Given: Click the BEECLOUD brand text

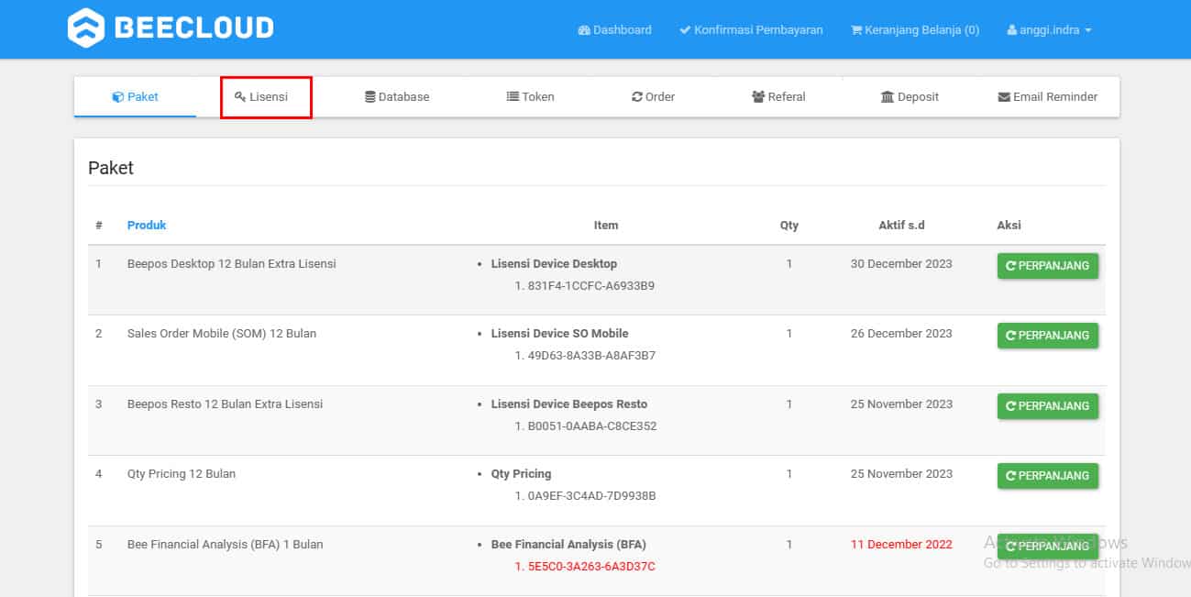Looking at the screenshot, I should tap(194, 28).
